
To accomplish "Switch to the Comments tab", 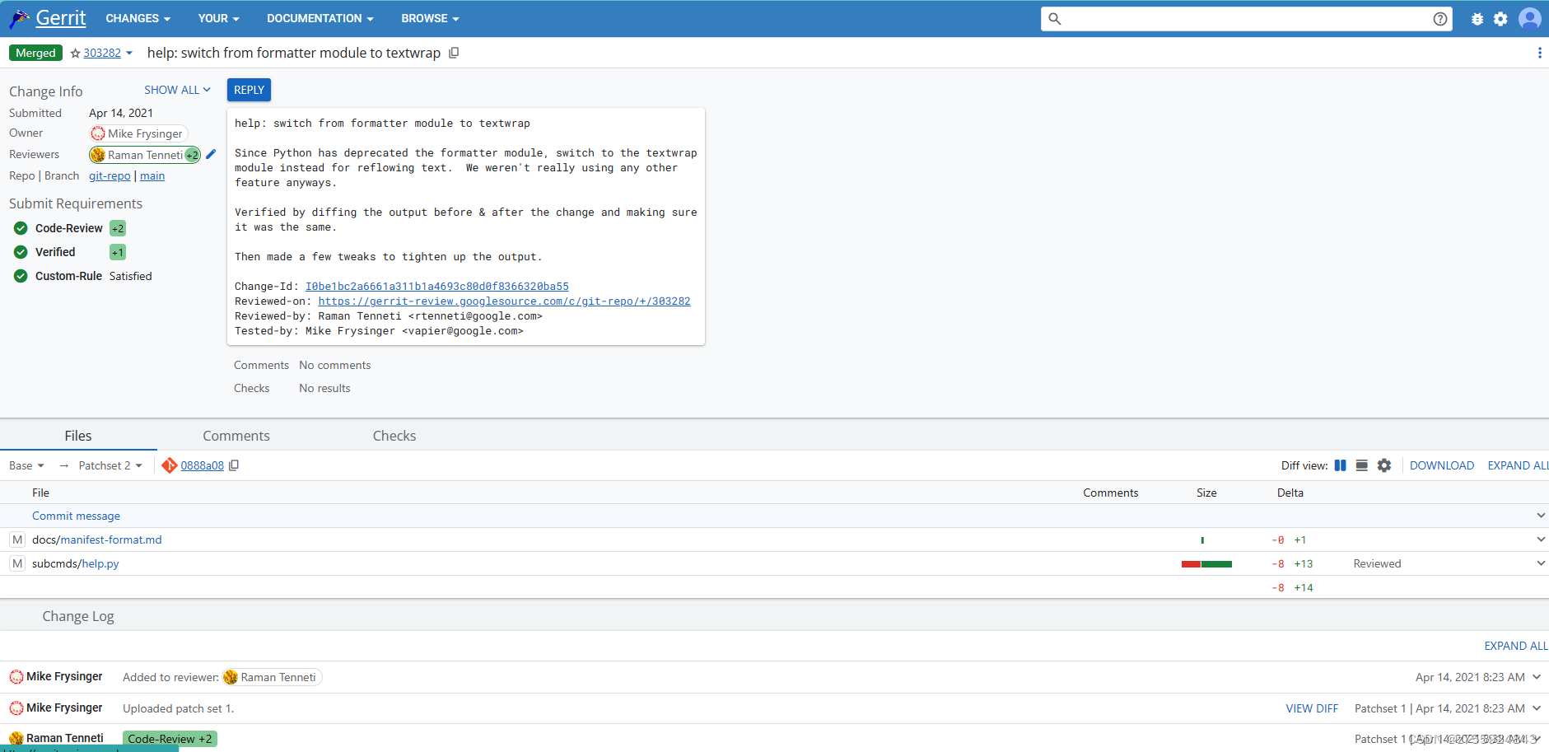I will point(236,436).
